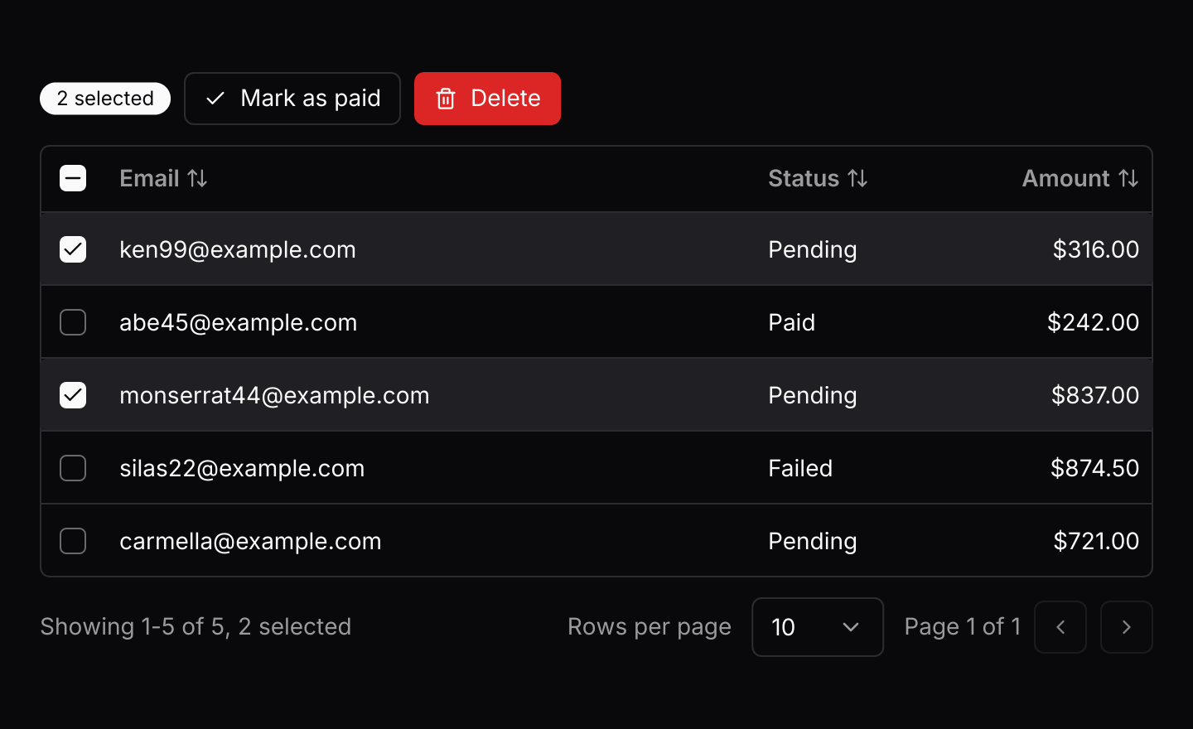Click the checkmark icon in Mark as paid

coord(215,99)
